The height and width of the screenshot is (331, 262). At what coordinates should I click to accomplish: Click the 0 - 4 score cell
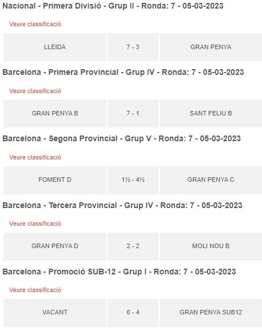(x=133, y=313)
